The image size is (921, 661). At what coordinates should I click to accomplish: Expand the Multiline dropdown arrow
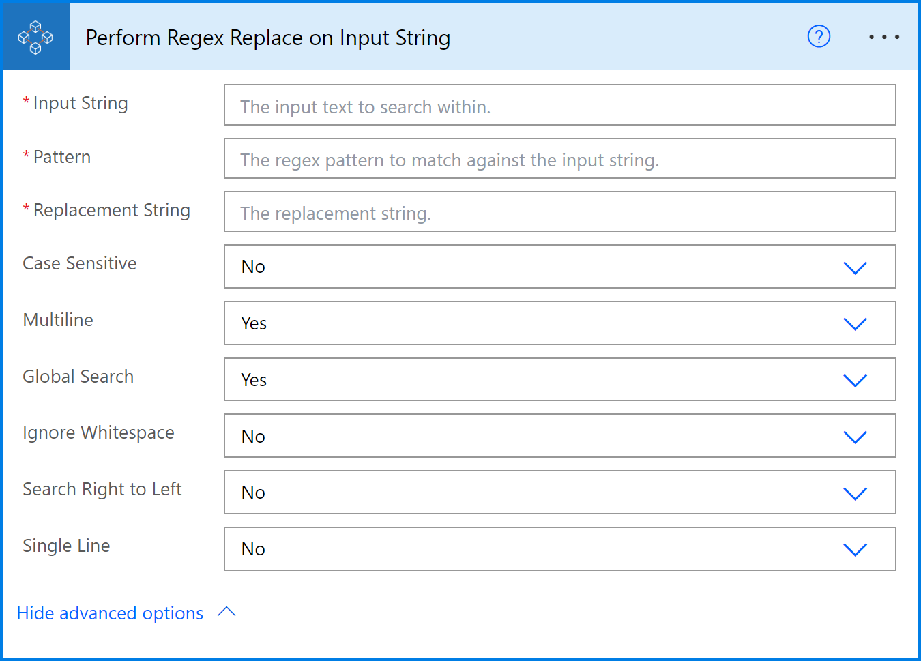coord(855,324)
